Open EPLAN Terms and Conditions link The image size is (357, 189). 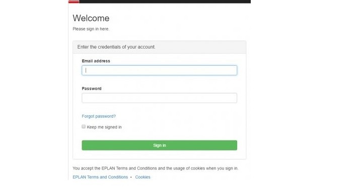(x=100, y=177)
